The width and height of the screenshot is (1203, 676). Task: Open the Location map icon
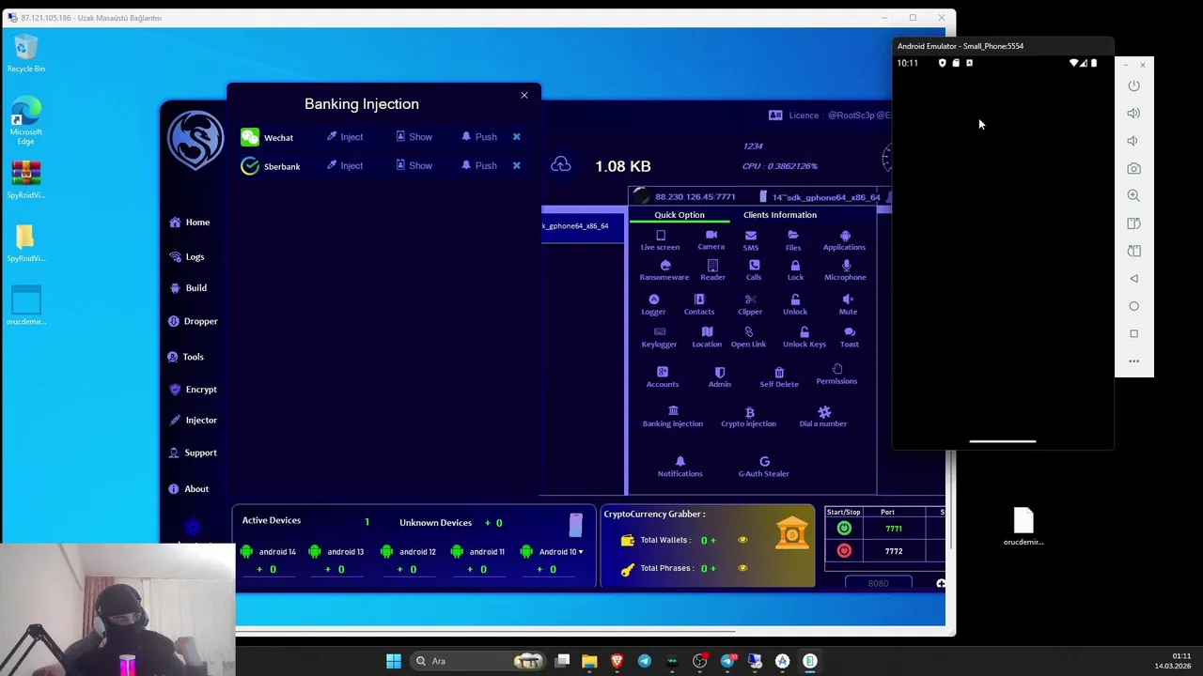click(x=707, y=331)
